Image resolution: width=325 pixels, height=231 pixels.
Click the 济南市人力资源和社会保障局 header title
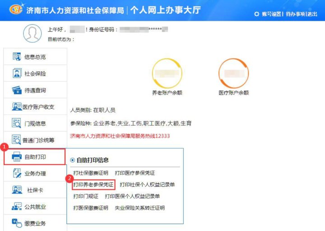75,10
